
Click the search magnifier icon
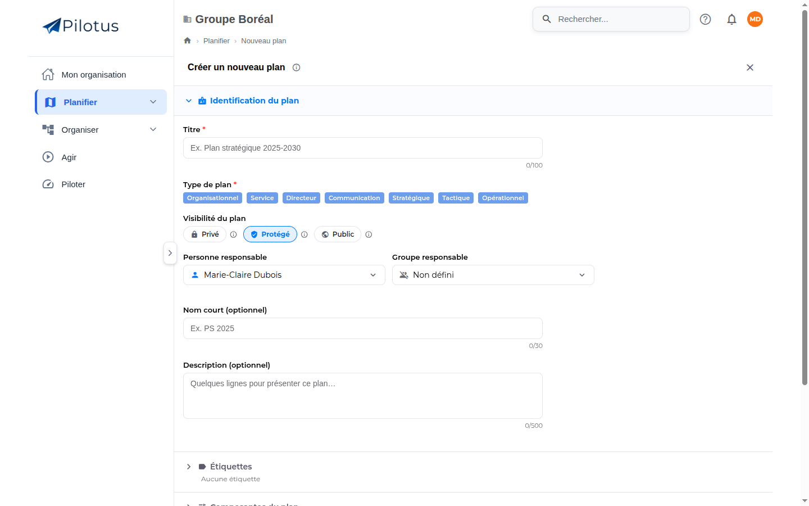(x=547, y=19)
